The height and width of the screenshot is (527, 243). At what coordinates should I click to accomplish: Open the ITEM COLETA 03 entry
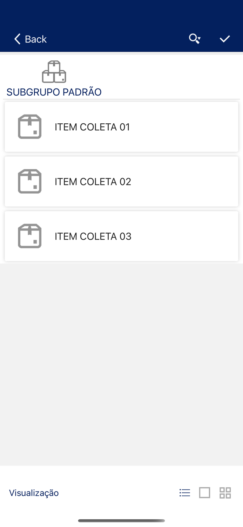point(121,236)
